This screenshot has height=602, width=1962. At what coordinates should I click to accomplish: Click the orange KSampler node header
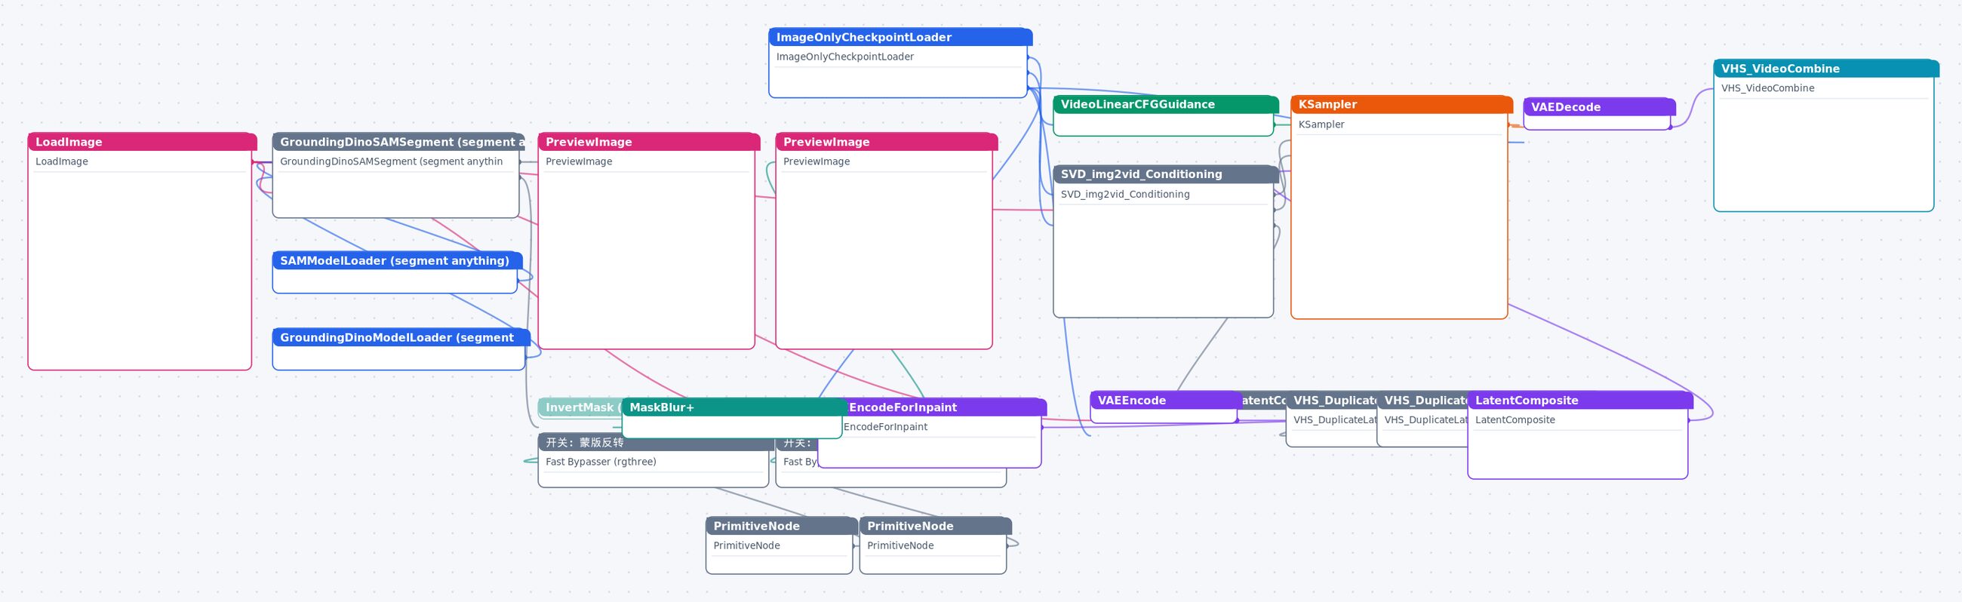tap(1401, 104)
